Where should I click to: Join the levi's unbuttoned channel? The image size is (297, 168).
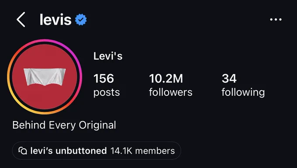[x=97, y=150]
